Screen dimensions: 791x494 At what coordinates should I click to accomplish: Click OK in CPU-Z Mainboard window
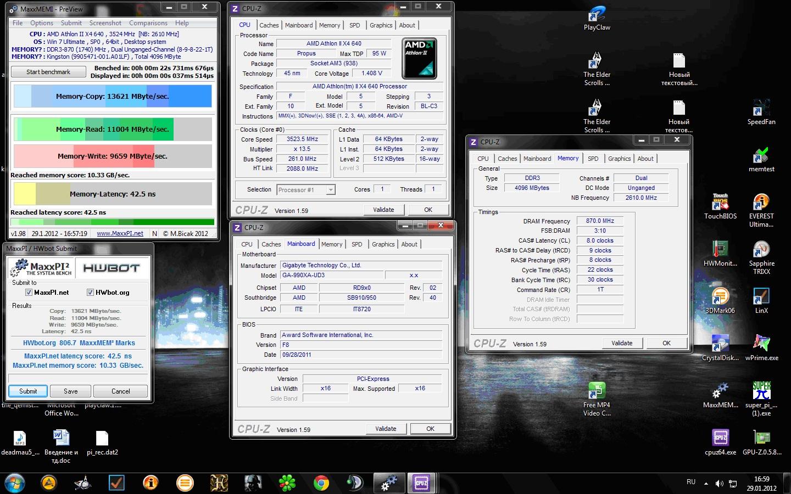430,429
